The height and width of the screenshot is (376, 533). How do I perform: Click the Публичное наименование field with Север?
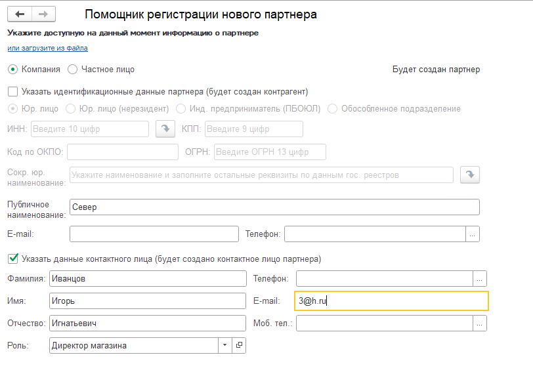tap(274, 207)
